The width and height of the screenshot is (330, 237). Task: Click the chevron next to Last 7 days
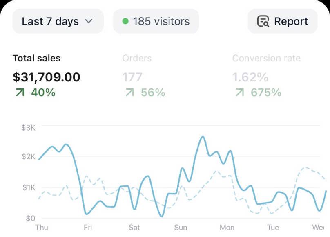(89, 21)
